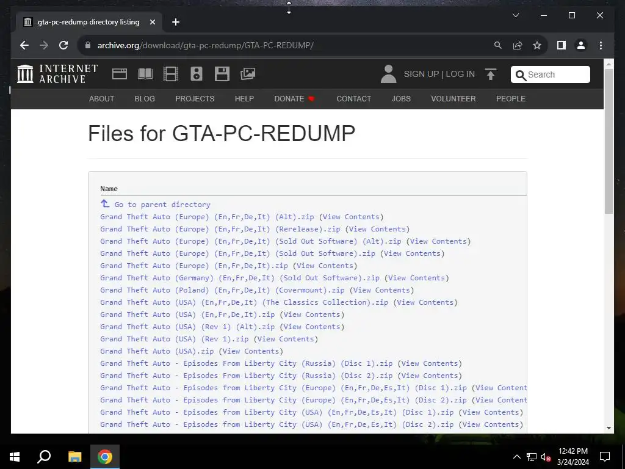View Contents of Grand Theft Auto (USA).zip
625x469 pixels.
(251, 351)
